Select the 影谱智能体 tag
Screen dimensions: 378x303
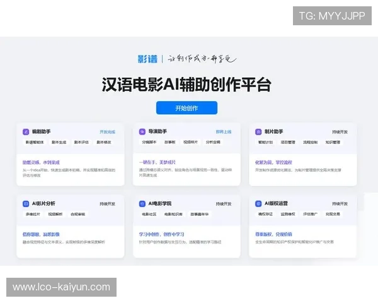35,142
